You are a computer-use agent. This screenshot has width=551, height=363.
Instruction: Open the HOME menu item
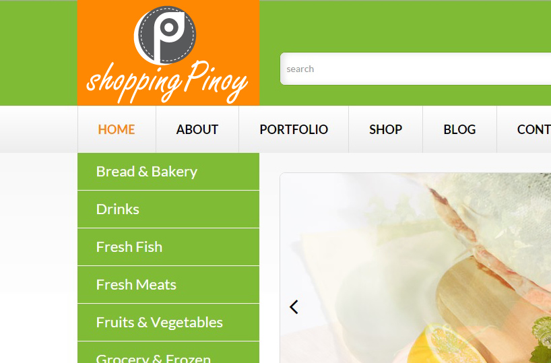pos(117,129)
